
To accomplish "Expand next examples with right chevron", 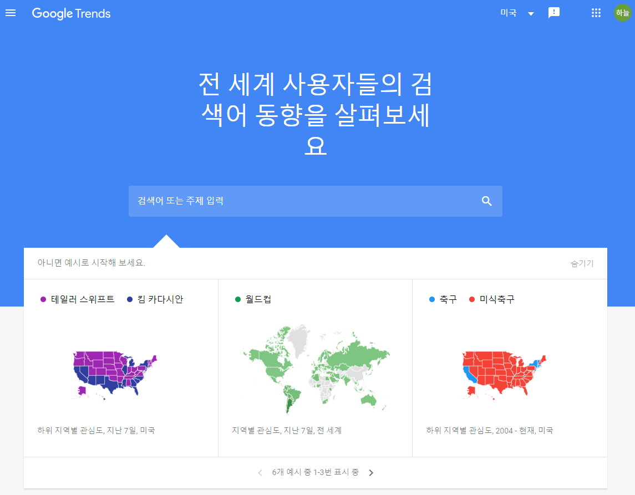I will point(372,472).
